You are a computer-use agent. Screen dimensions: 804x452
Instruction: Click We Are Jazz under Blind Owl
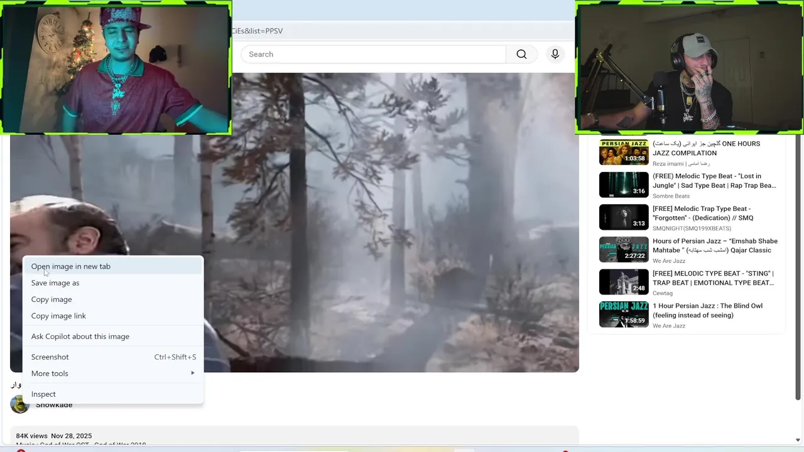[x=669, y=326]
